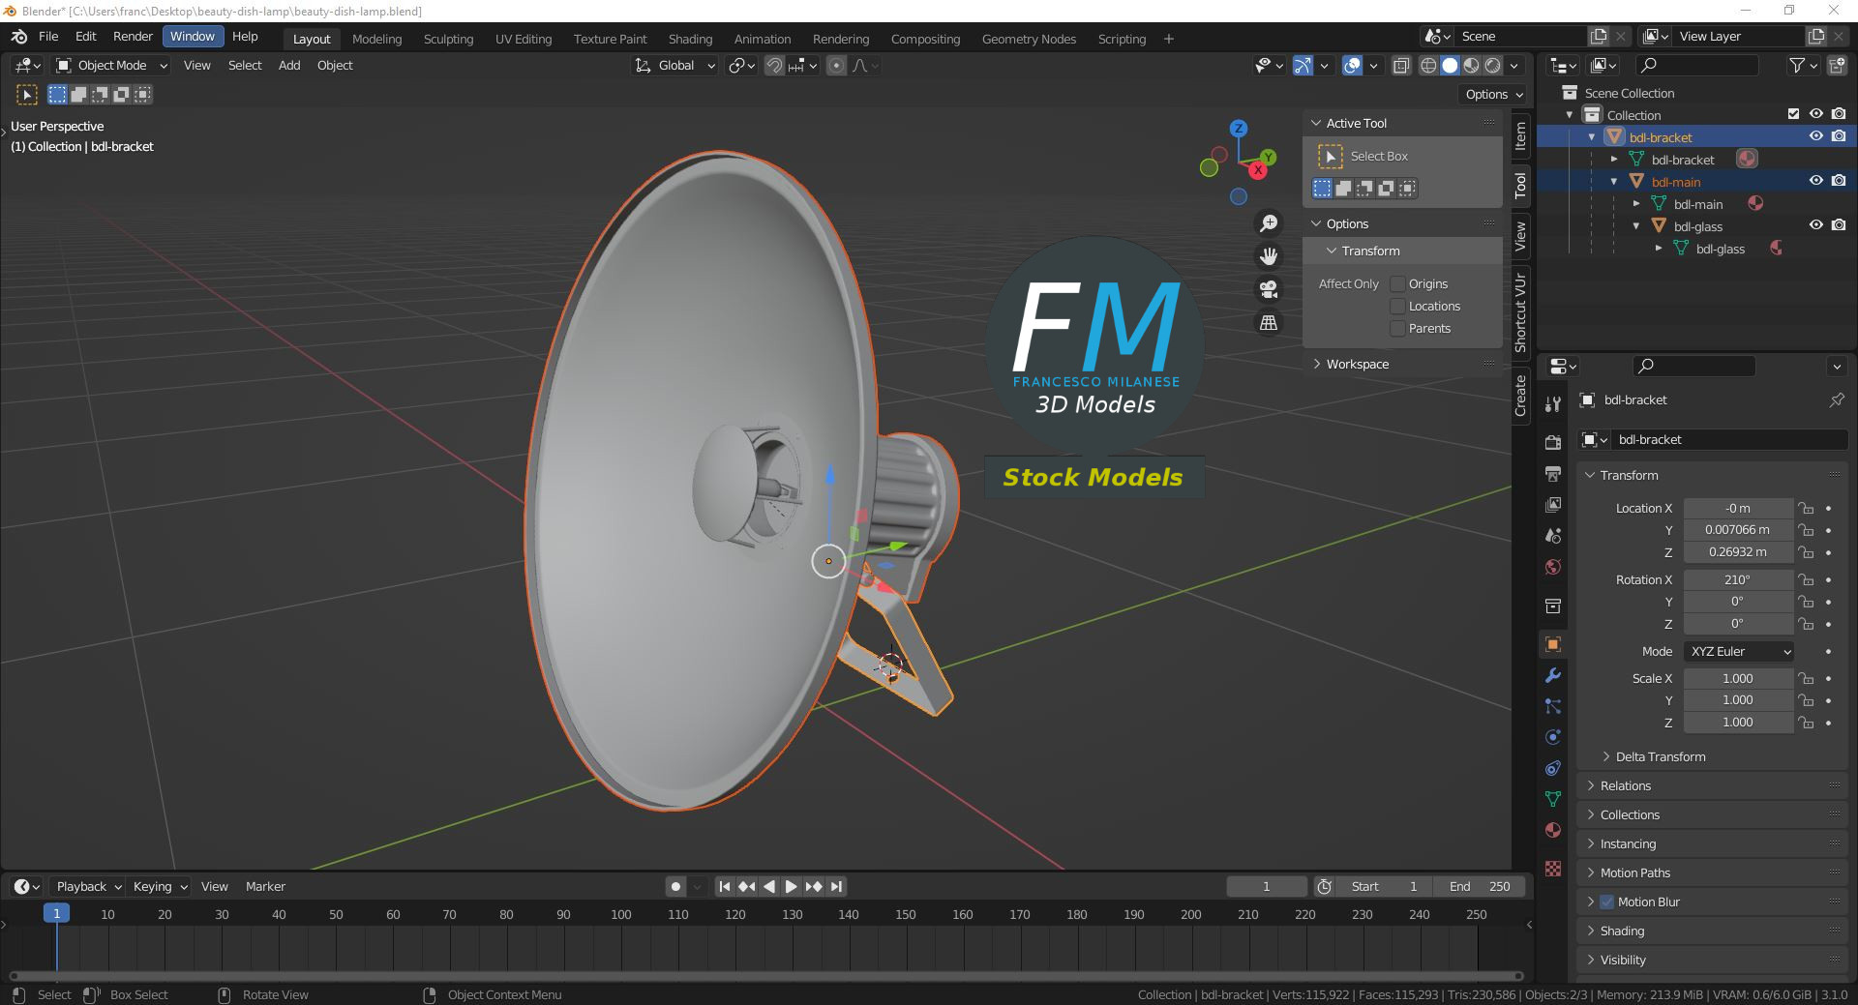Open the Object Data mesh properties tab
The height and width of the screenshot is (1005, 1858).
[x=1553, y=799]
